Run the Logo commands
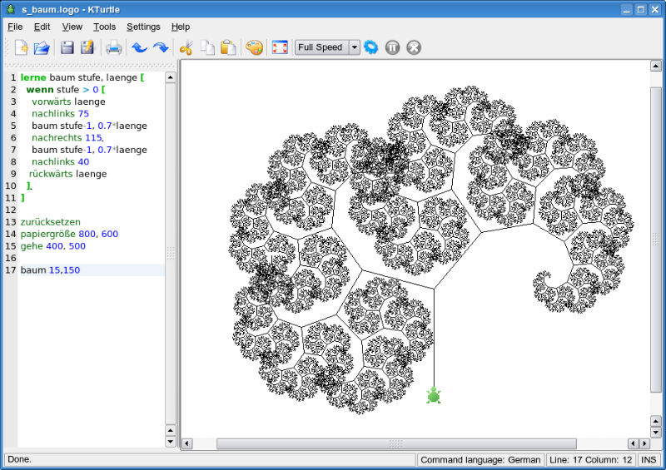Viewport: 666px width, 470px height. [x=371, y=47]
